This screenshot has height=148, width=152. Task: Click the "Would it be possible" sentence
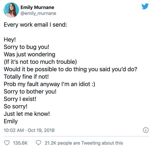pyautogui.click(x=69, y=69)
